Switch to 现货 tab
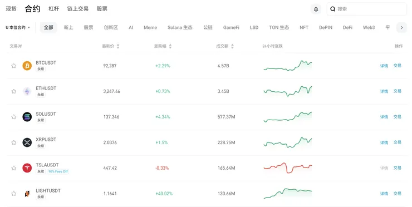 (x=11, y=9)
